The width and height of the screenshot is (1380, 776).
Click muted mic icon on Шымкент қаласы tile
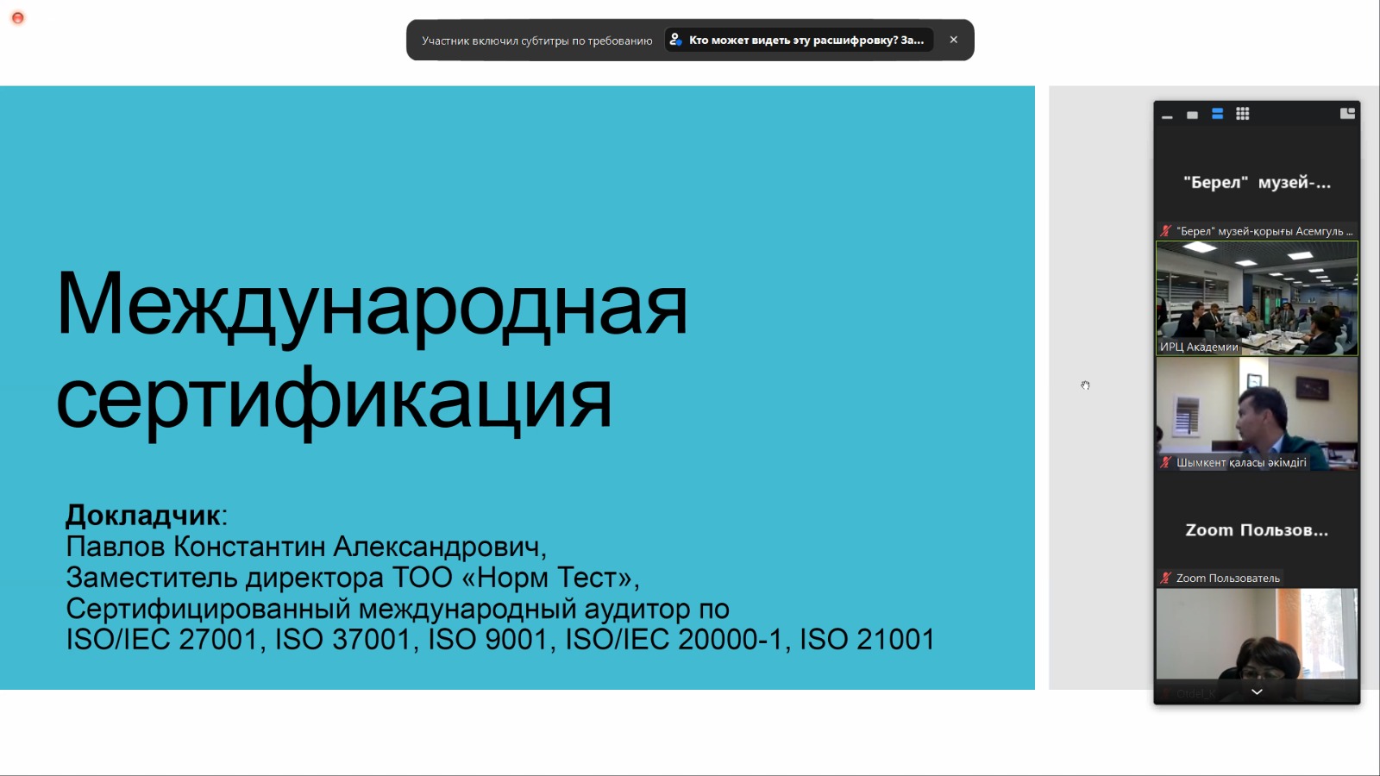(1166, 463)
